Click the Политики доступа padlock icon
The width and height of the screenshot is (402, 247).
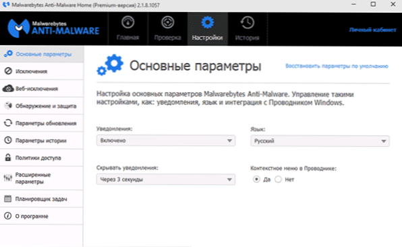(x=8, y=157)
